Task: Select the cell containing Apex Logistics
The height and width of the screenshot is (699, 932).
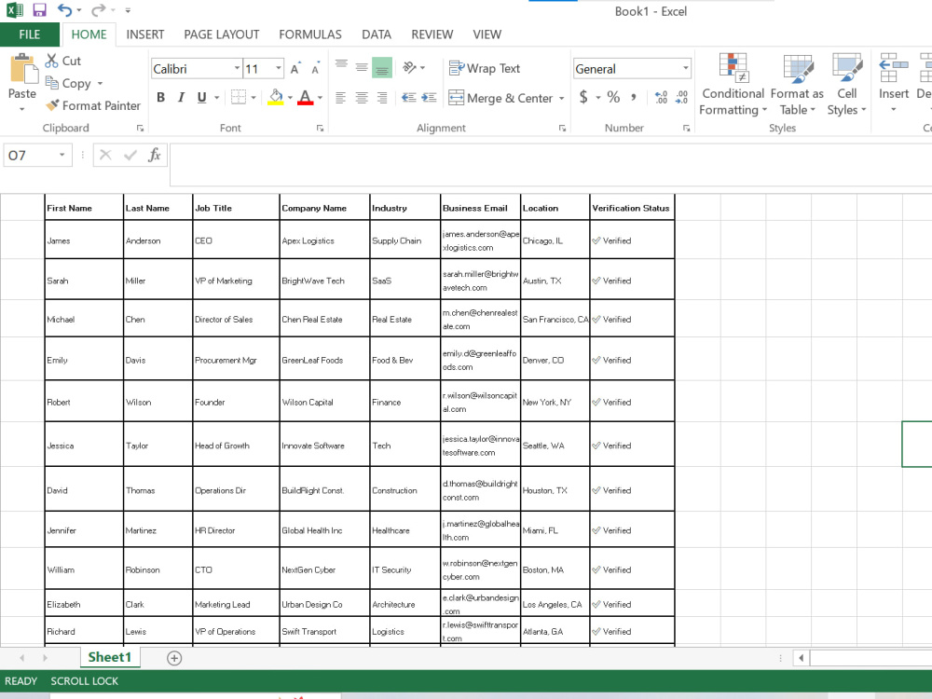Action: pyautogui.click(x=324, y=240)
